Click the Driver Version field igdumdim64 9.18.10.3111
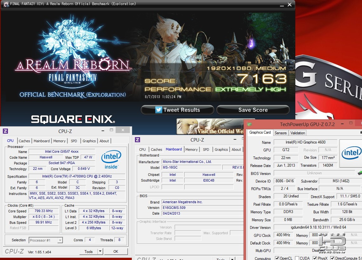This screenshot has width=362, height=260. pos(318,227)
